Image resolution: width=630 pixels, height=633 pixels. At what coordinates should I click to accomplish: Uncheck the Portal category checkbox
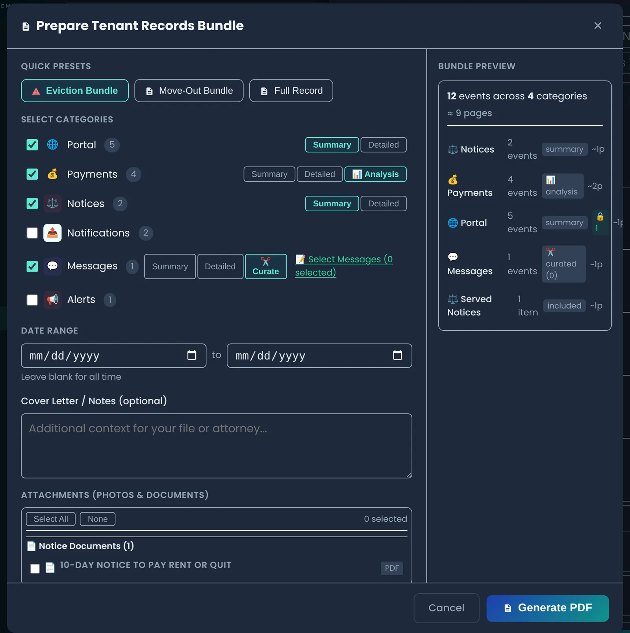coord(32,145)
